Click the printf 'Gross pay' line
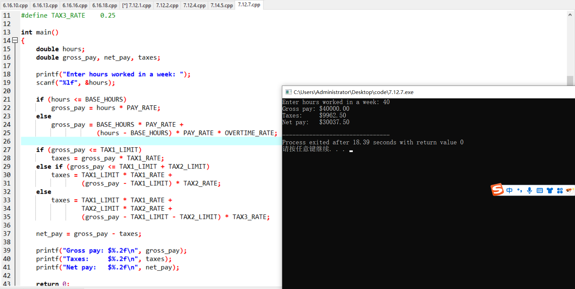Image resolution: width=575 pixels, height=289 pixels. coord(111,250)
